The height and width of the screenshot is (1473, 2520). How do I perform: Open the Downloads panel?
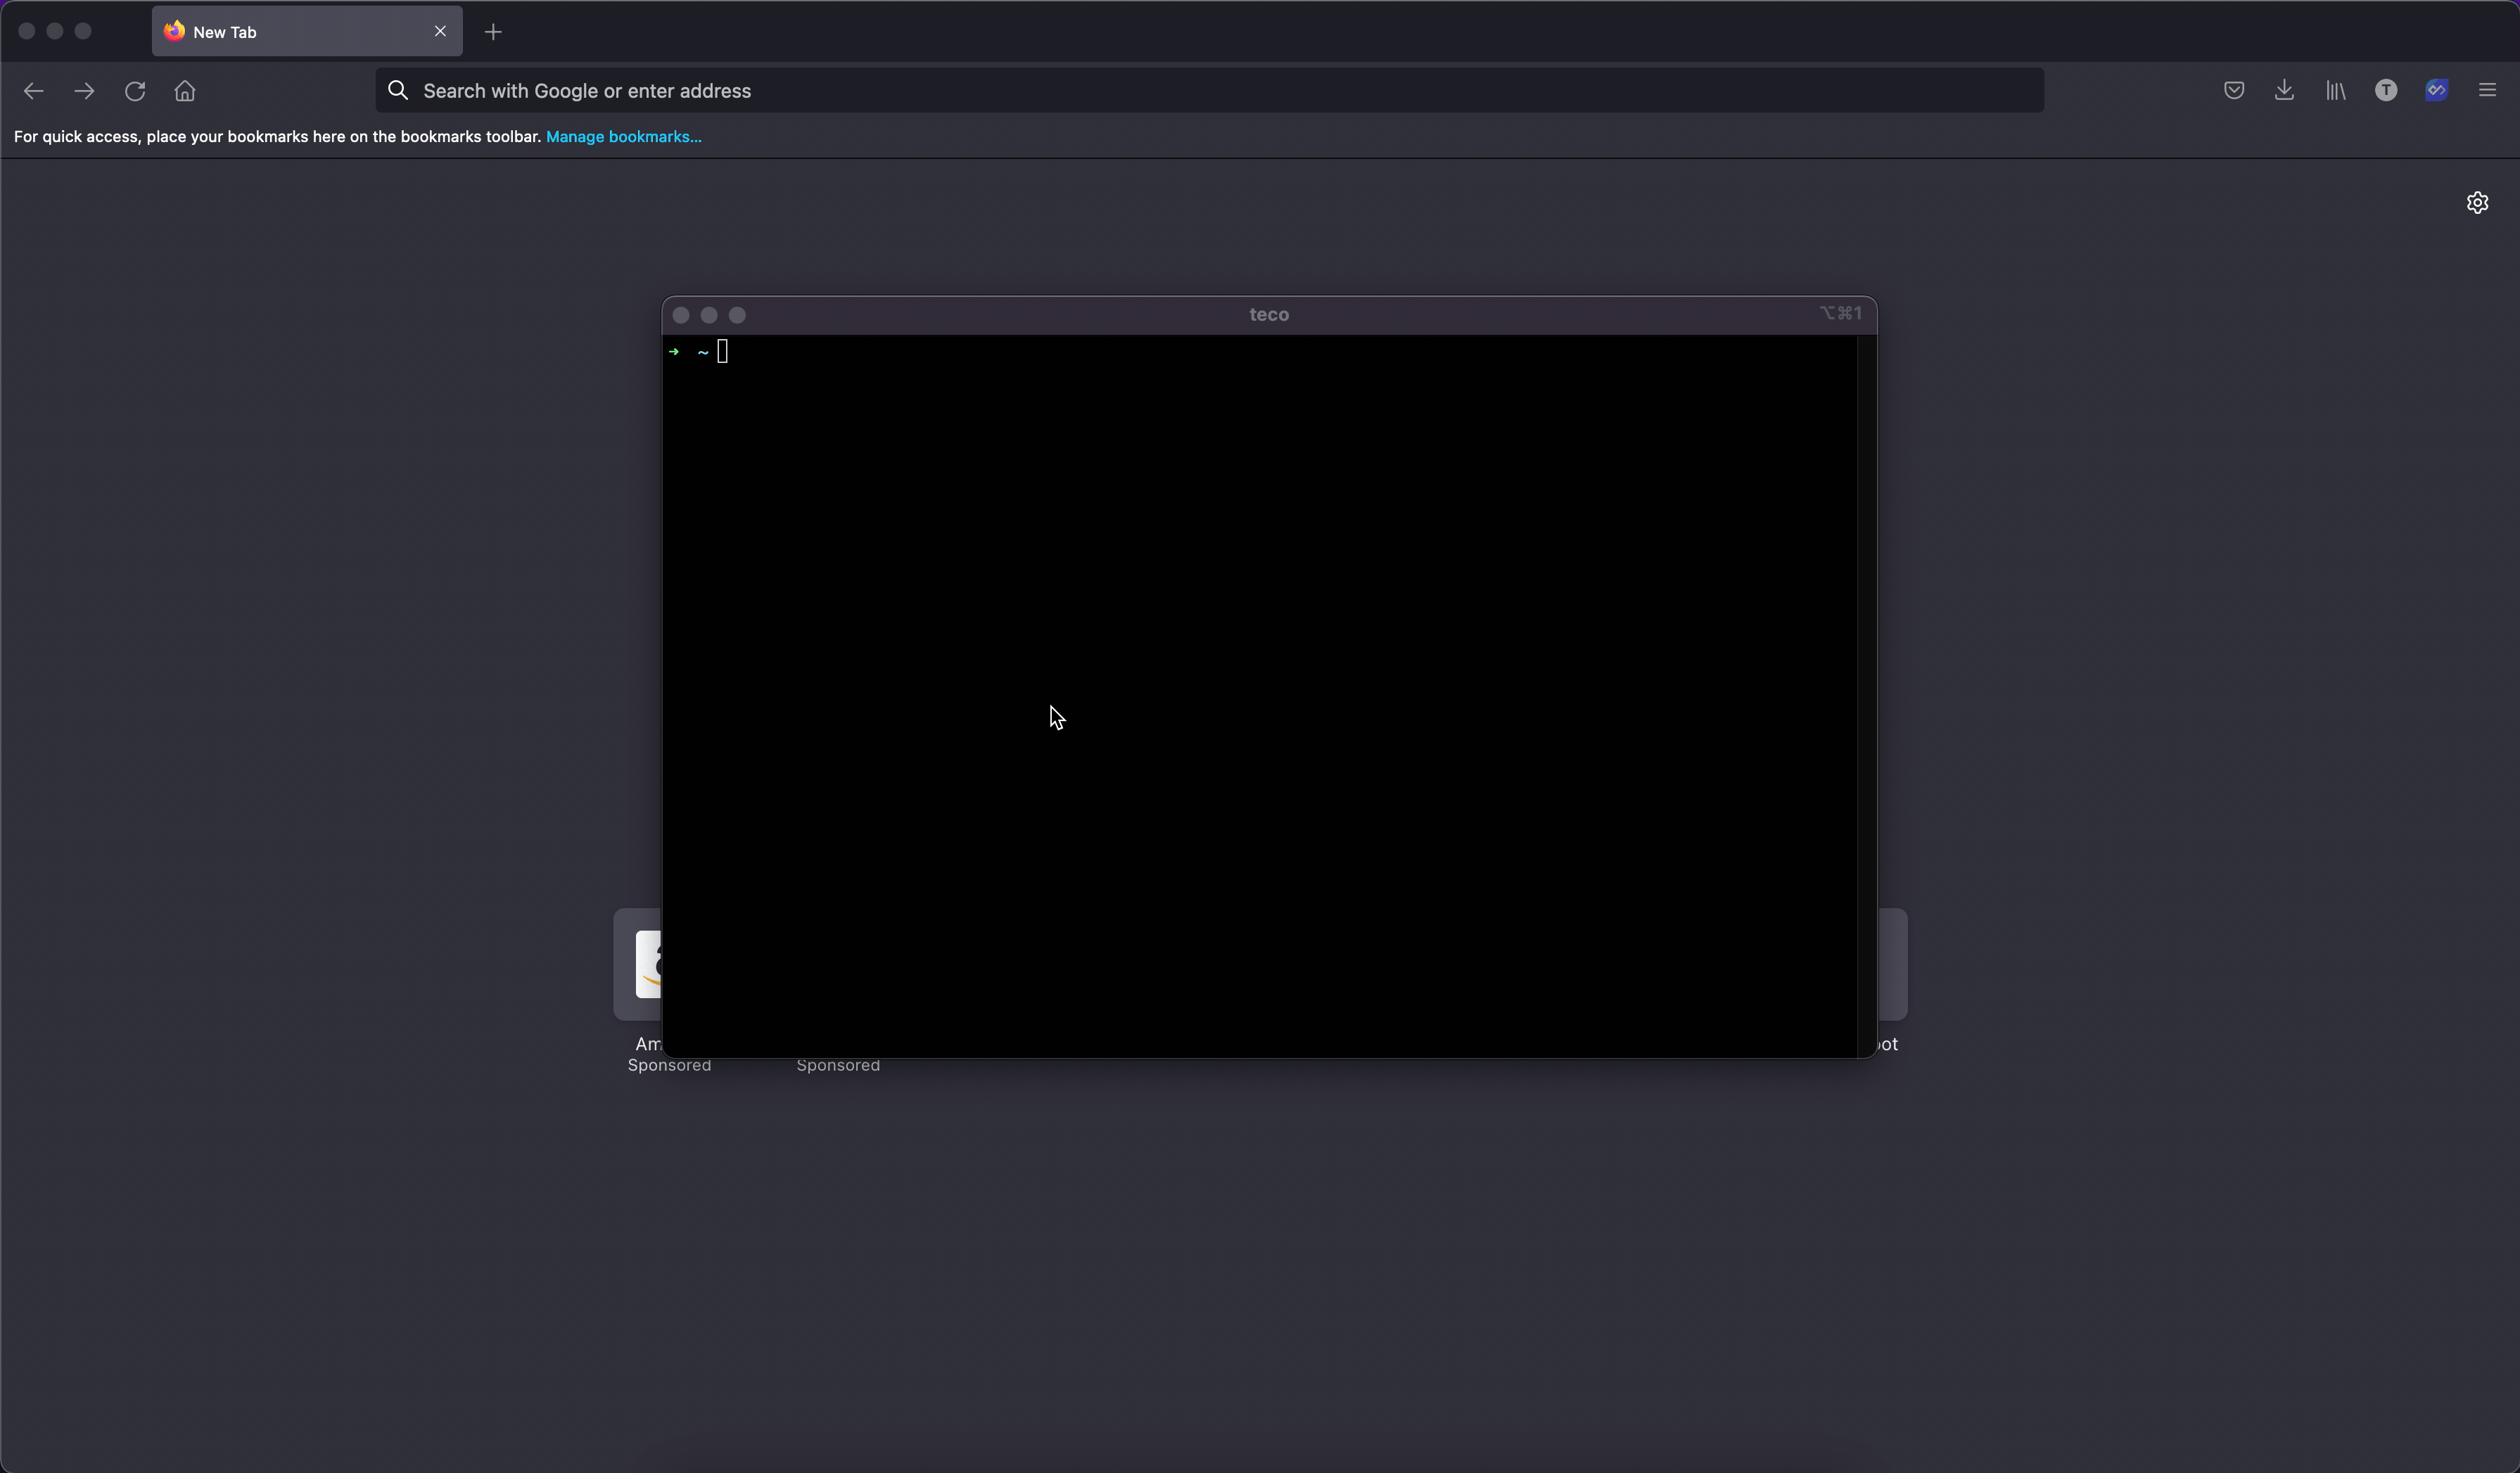[x=2284, y=91]
